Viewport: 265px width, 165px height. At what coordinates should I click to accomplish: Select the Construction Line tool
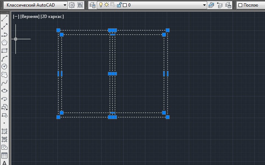click(x=4, y=26)
